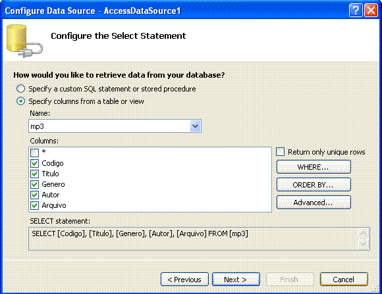Go to Next wizard step
Viewport: 382px width, 294px height.
pos(236,280)
